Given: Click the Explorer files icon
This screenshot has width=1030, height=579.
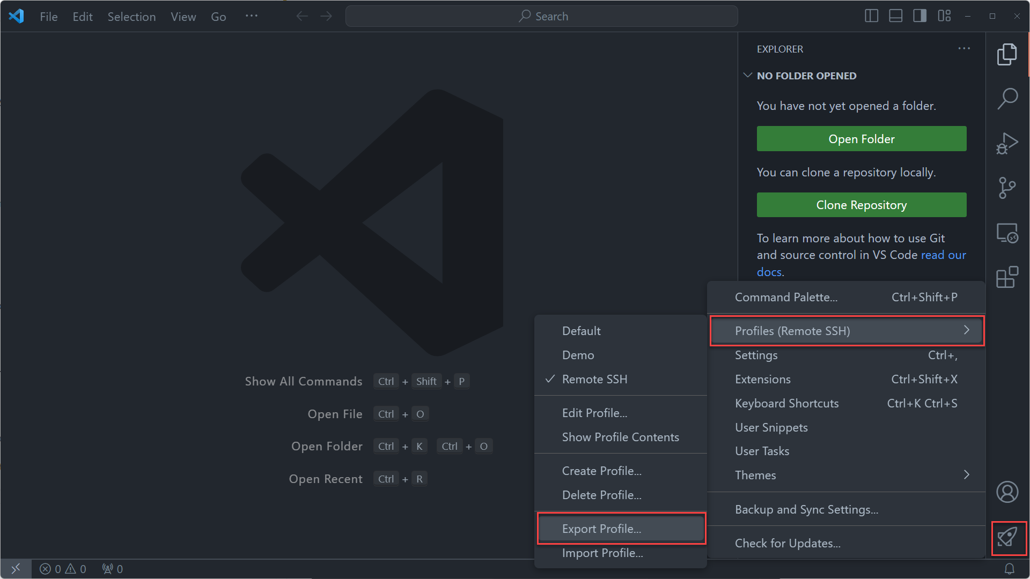Looking at the screenshot, I should [1008, 54].
